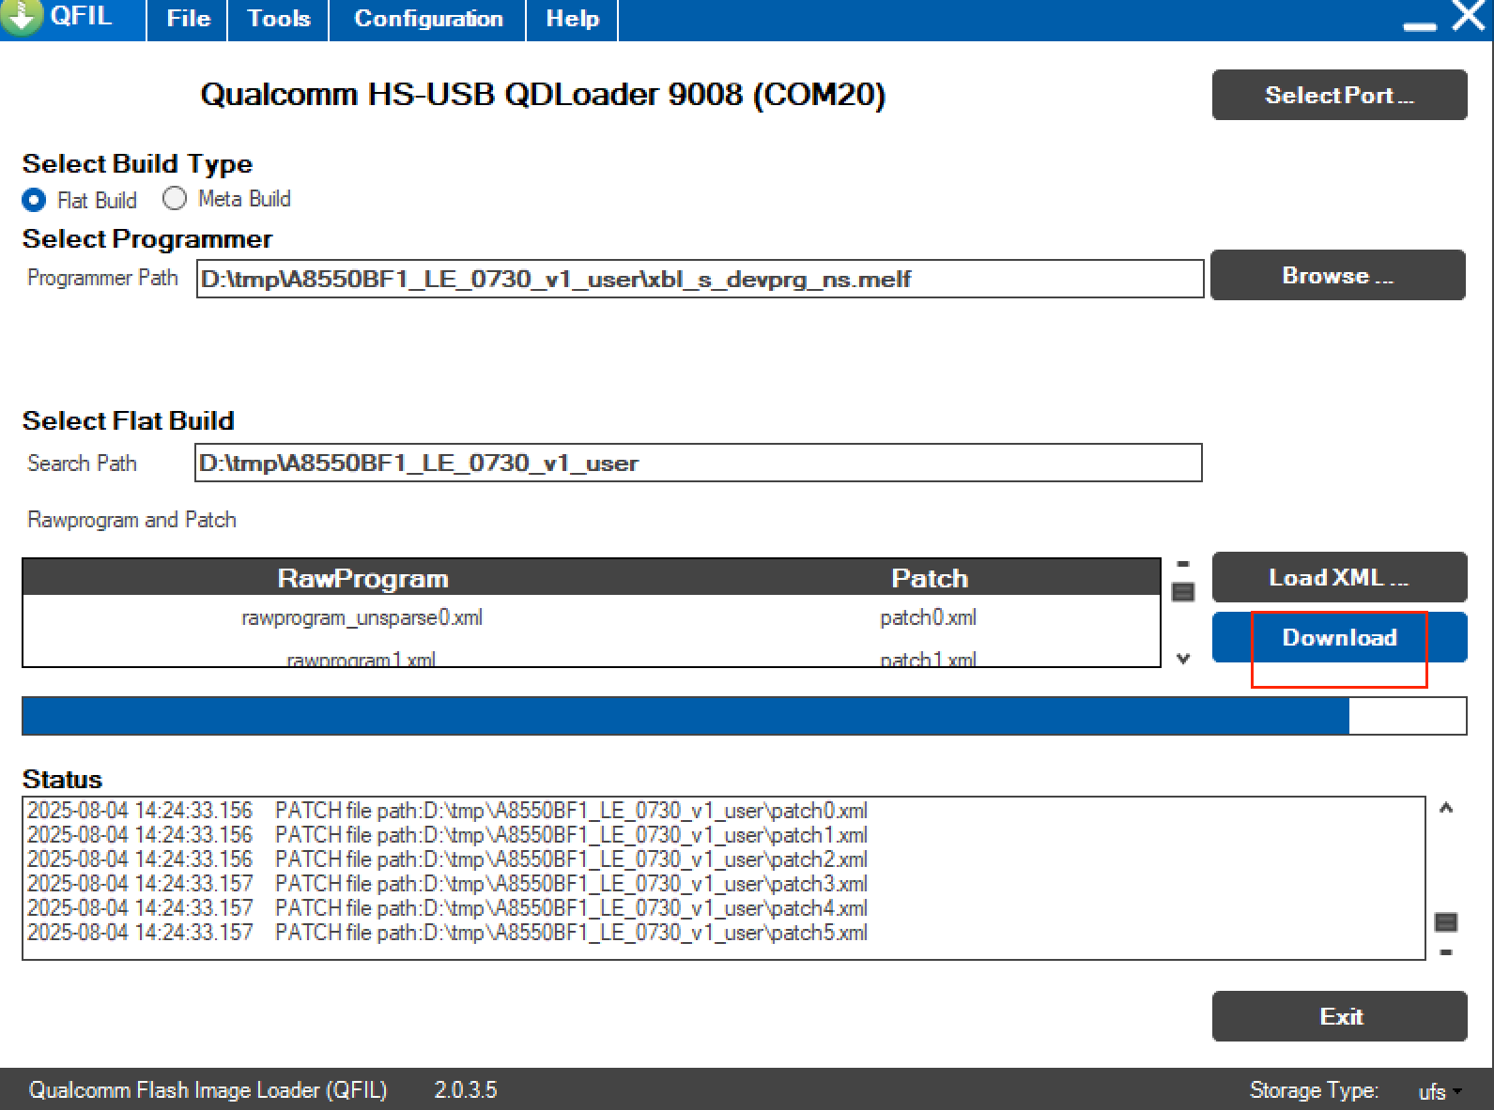Viewport: 1494px width, 1110px height.
Task: Select the Flat Build radio button
Action: (34, 200)
